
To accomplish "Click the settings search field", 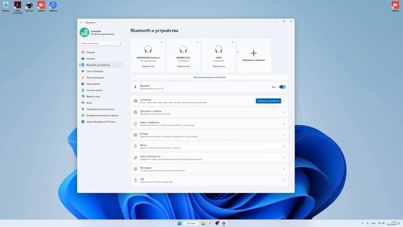I will coord(101,44).
